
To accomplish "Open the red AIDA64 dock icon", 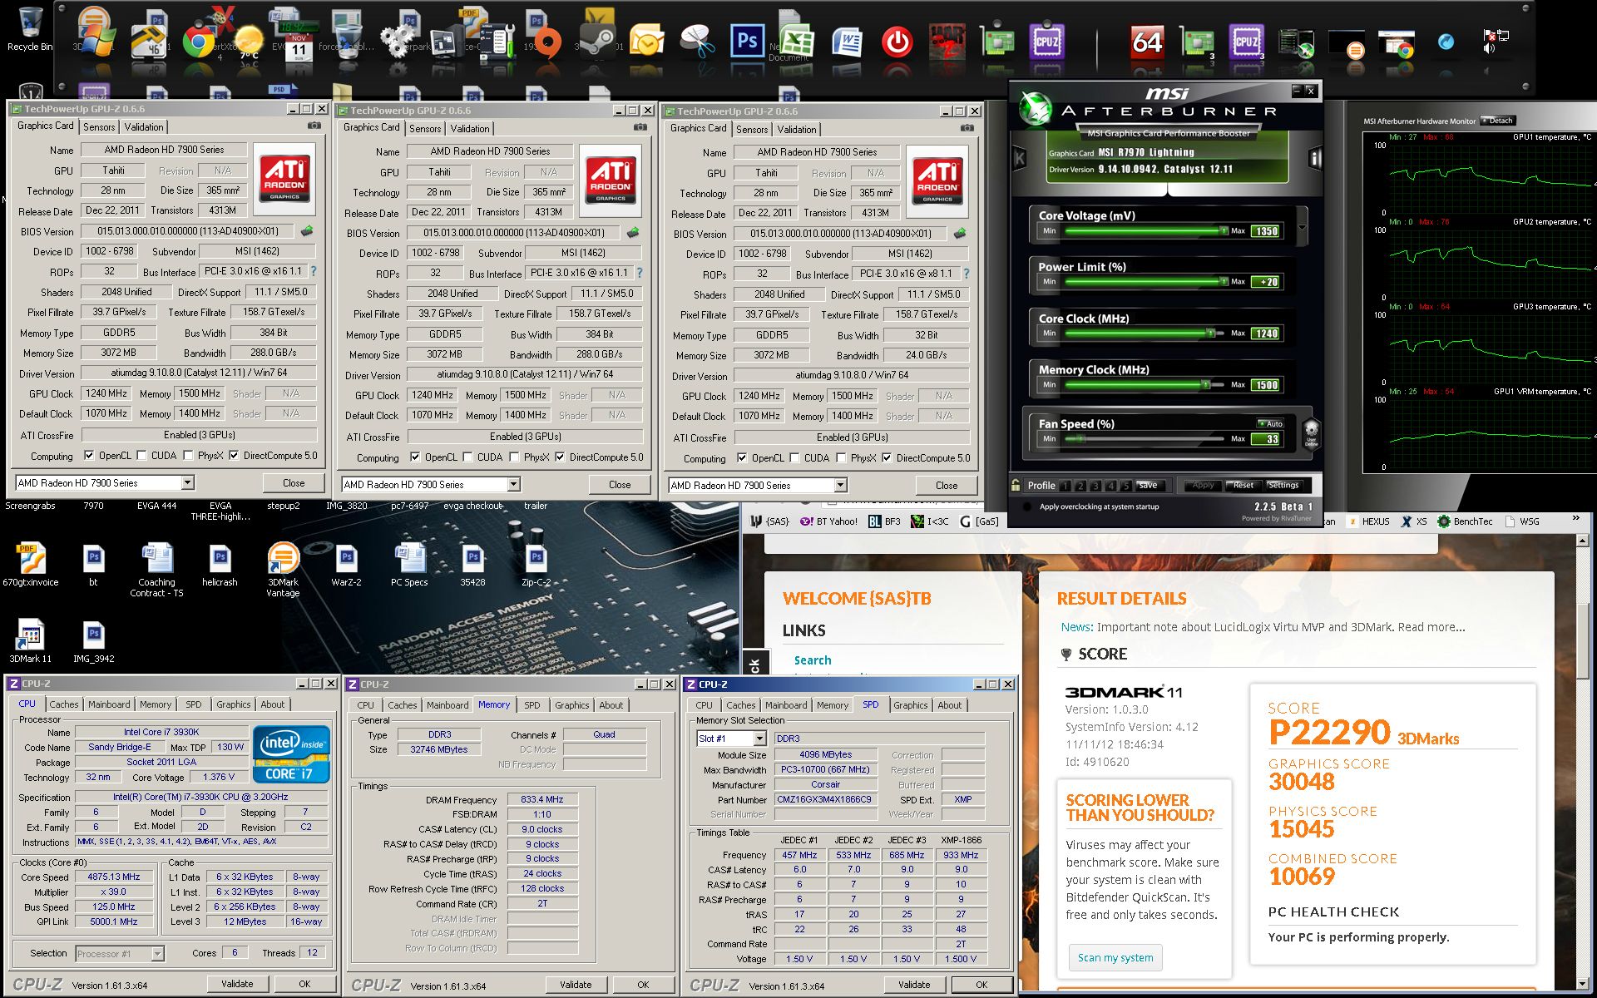I will click(1146, 41).
